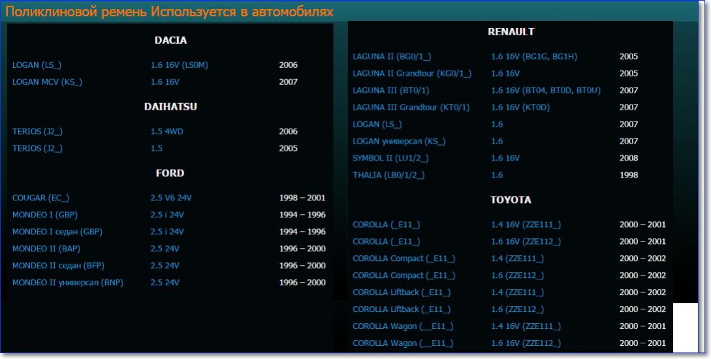
Task: Open the THALIA (LB0/1/2_) link
Action: [388, 175]
